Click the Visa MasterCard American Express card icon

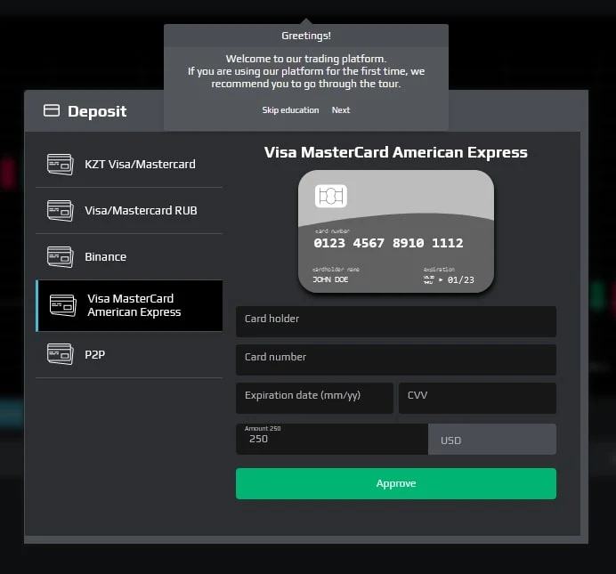point(63,305)
